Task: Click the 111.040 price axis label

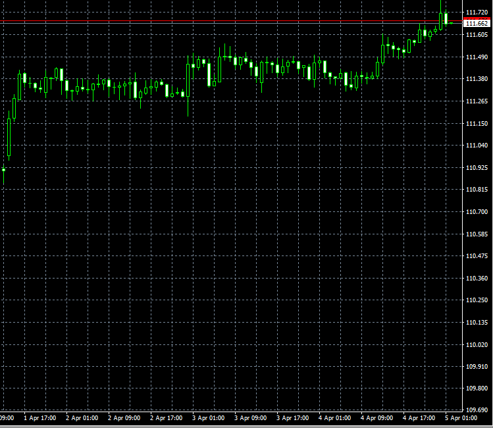Action: click(x=477, y=146)
